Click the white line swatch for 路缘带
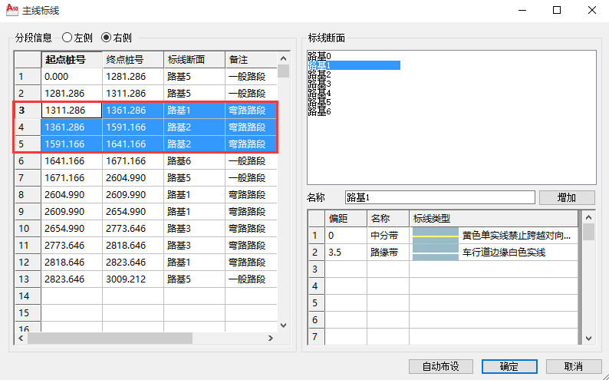This screenshot has width=609, height=380. tap(436, 252)
